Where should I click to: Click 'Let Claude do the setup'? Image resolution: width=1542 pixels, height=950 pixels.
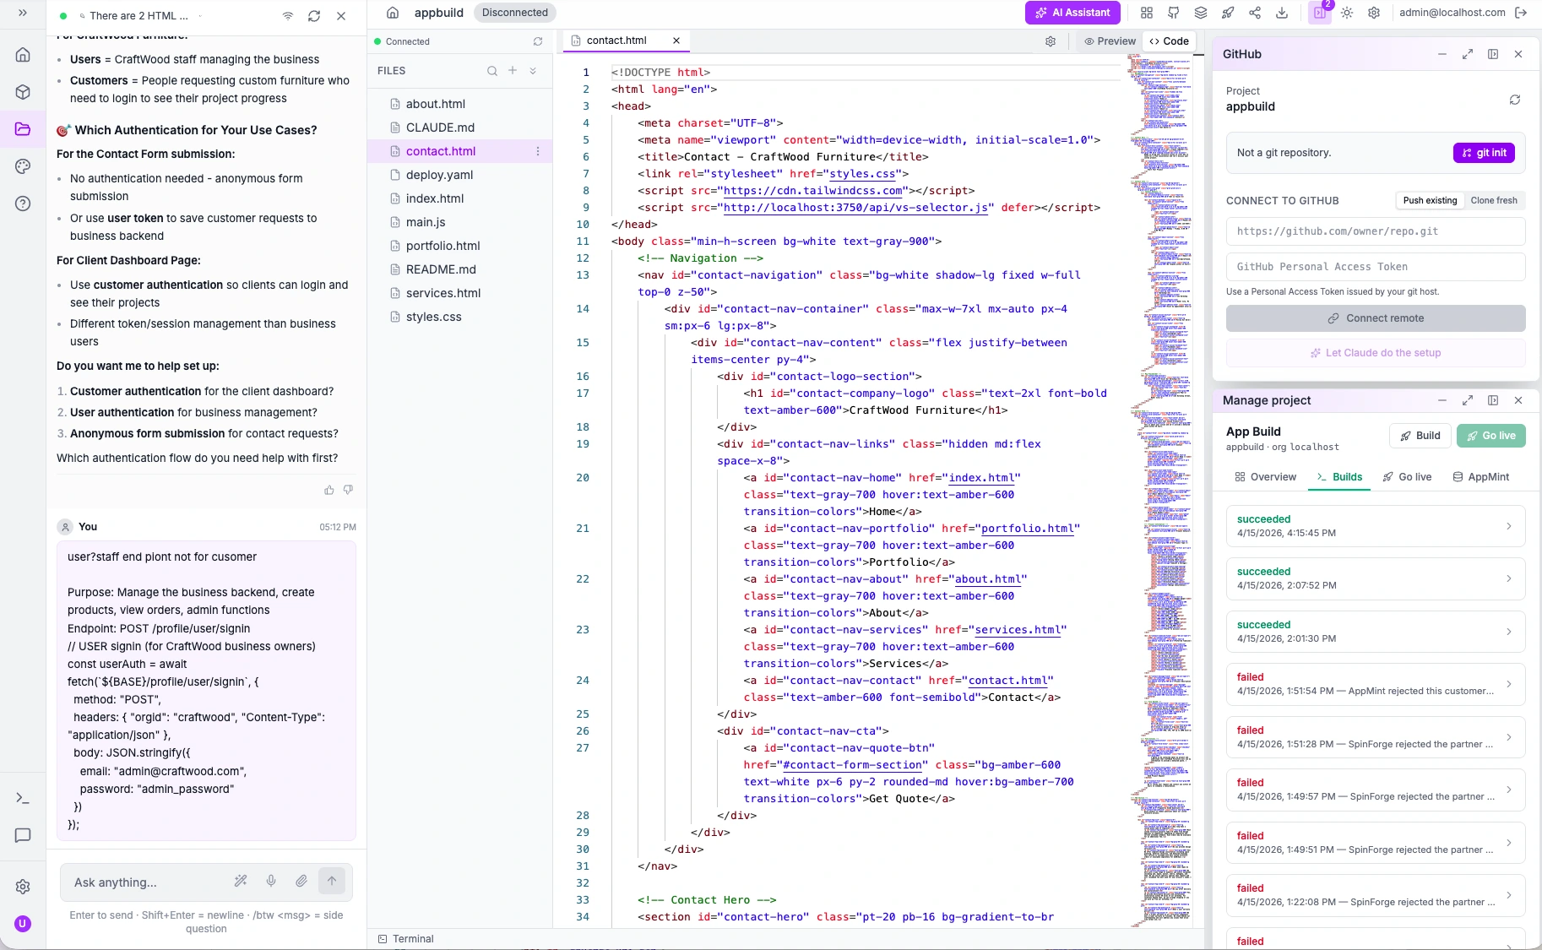pos(1376,353)
